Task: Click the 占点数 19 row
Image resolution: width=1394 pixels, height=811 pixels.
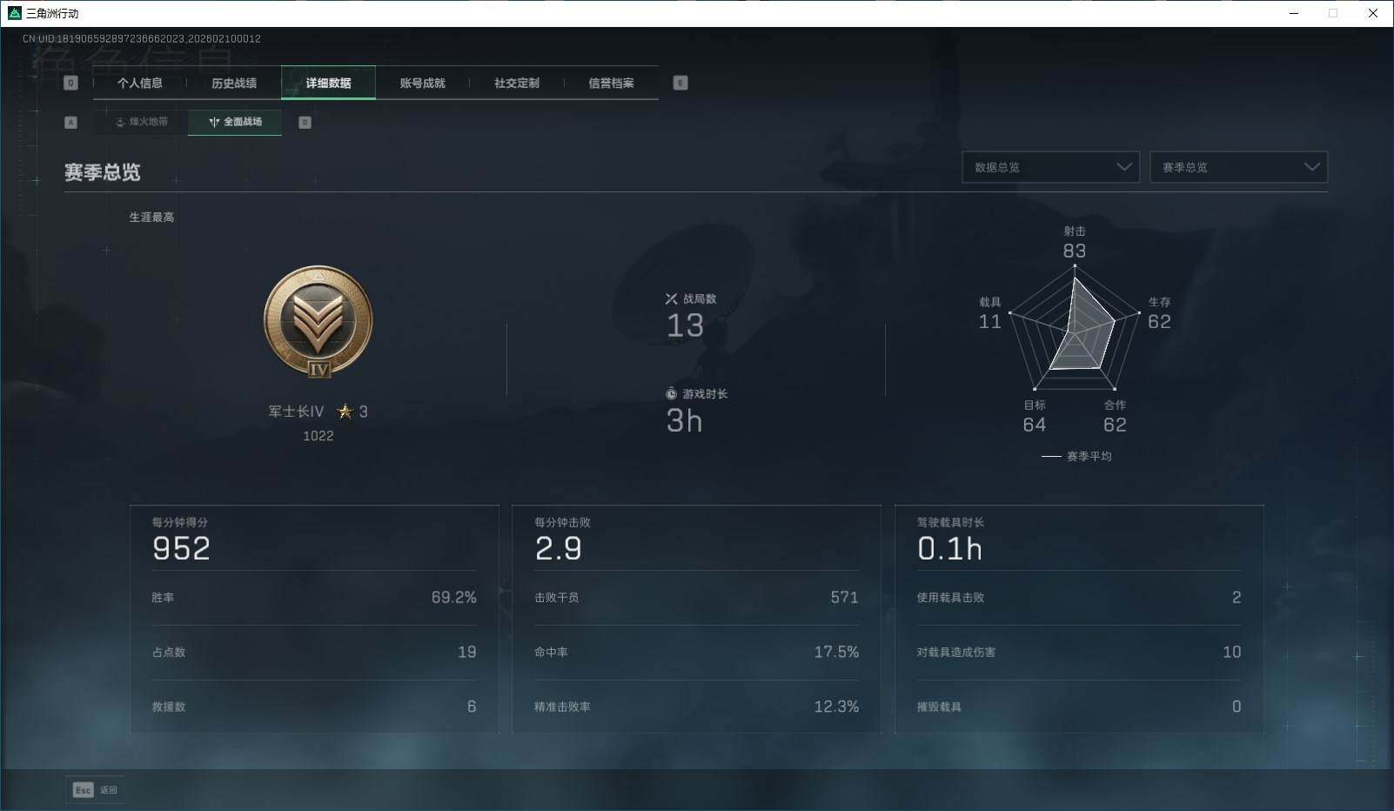Action: [314, 652]
